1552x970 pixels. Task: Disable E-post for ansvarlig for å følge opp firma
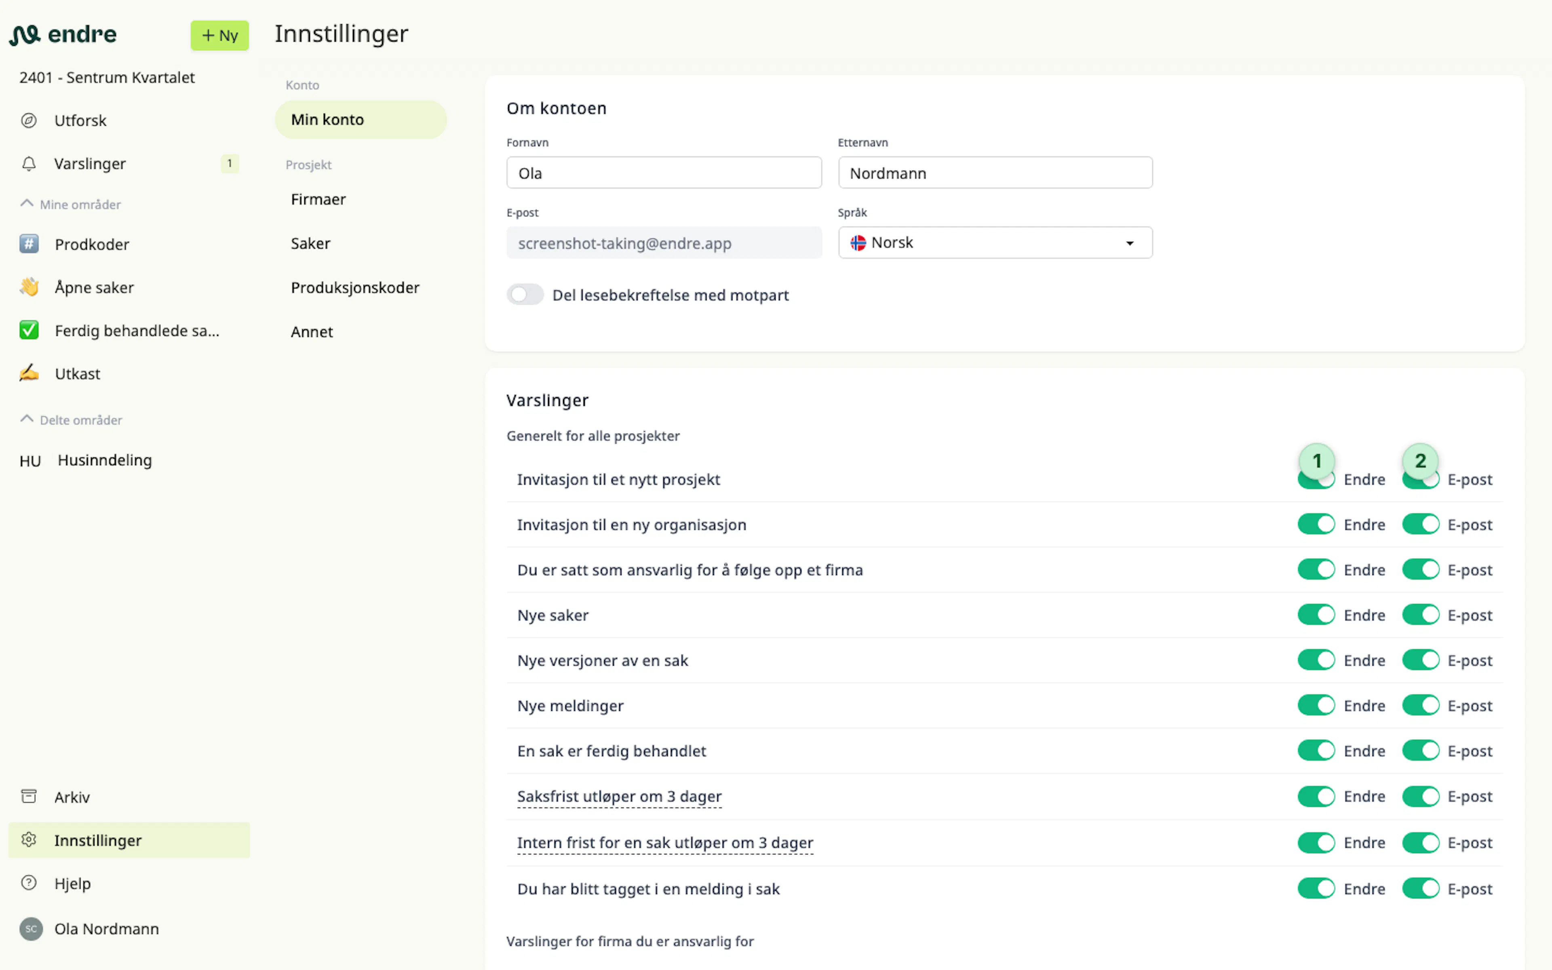click(1421, 570)
